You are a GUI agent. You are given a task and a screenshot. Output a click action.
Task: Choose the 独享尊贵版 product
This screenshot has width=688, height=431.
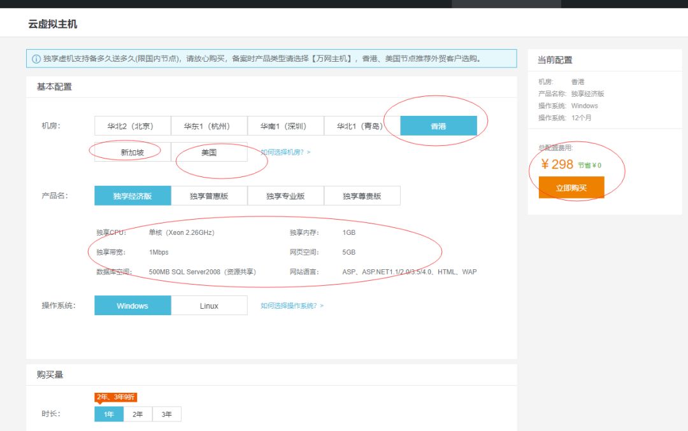click(362, 196)
